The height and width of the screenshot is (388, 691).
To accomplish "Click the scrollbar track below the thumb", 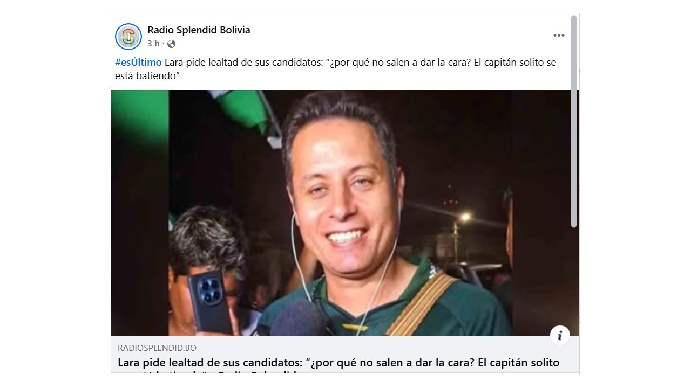I will coord(574,299).
